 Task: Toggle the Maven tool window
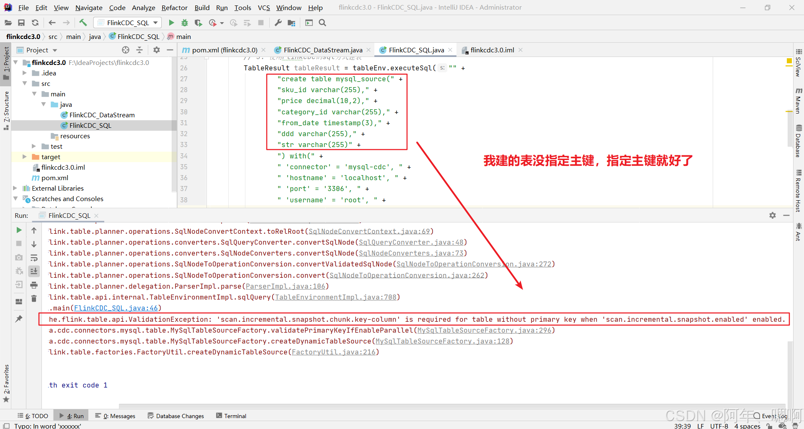799,101
